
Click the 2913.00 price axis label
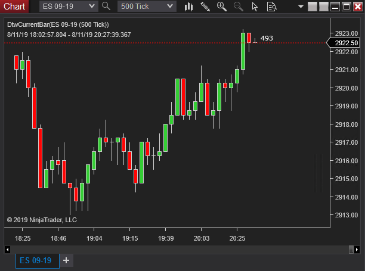point(347,215)
